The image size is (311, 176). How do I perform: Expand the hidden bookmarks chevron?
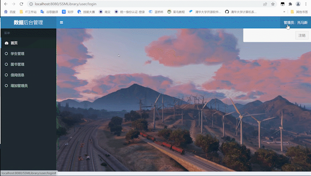[x=284, y=12]
